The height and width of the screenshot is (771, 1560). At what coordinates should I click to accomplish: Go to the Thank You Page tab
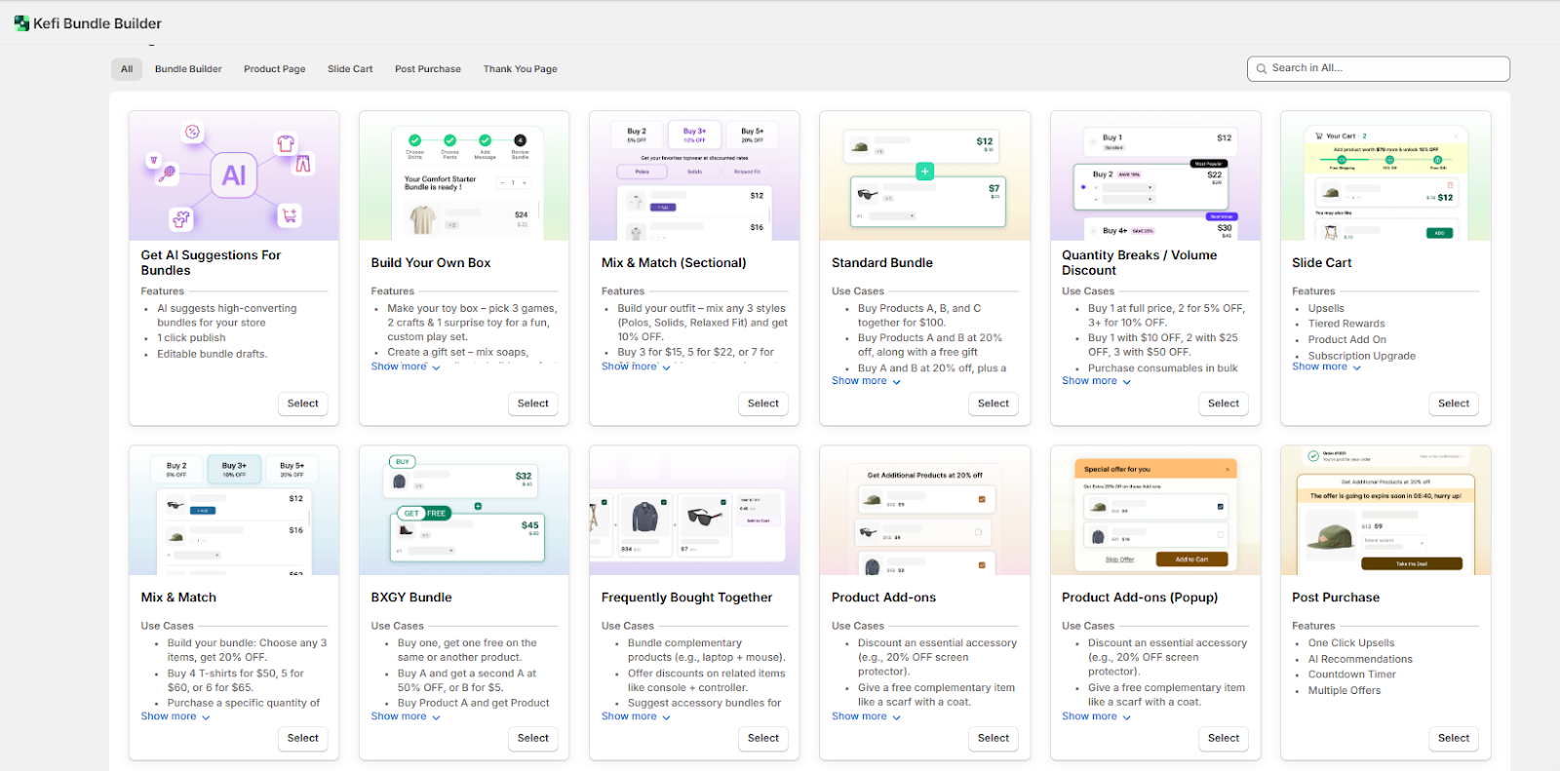click(520, 69)
